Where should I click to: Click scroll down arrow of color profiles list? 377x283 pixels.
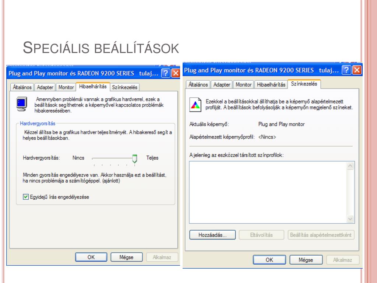(x=350, y=219)
